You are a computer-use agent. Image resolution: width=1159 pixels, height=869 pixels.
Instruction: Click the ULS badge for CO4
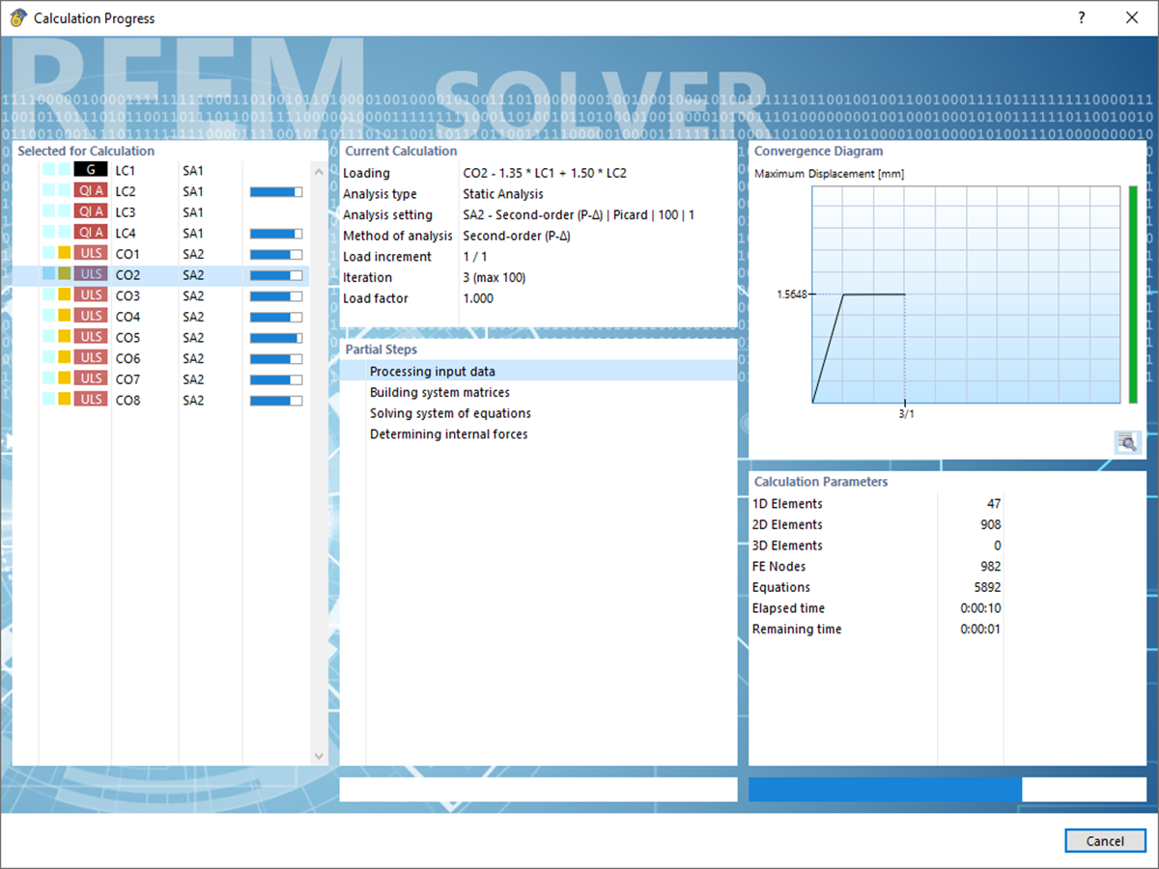click(91, 317)
